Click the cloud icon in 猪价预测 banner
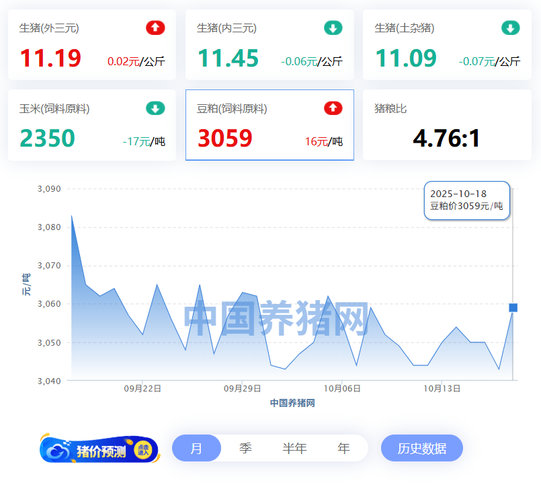541x487 pixels. pos(59,450)
